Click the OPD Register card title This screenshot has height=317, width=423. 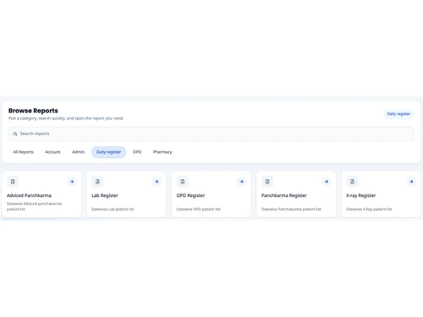click(x=190, y=195)
